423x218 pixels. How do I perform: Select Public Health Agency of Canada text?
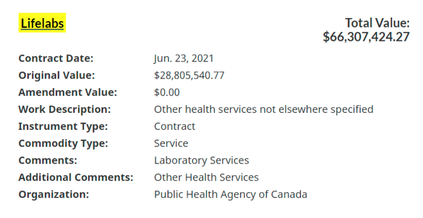(231, 194)
